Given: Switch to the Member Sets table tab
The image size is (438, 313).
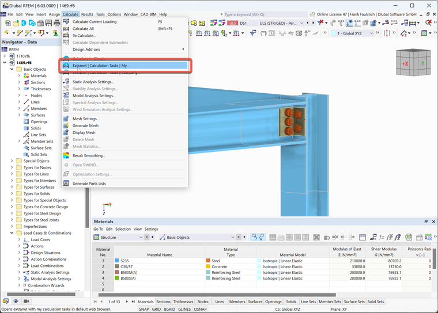Looking at the screenshot, I should 330,301.
